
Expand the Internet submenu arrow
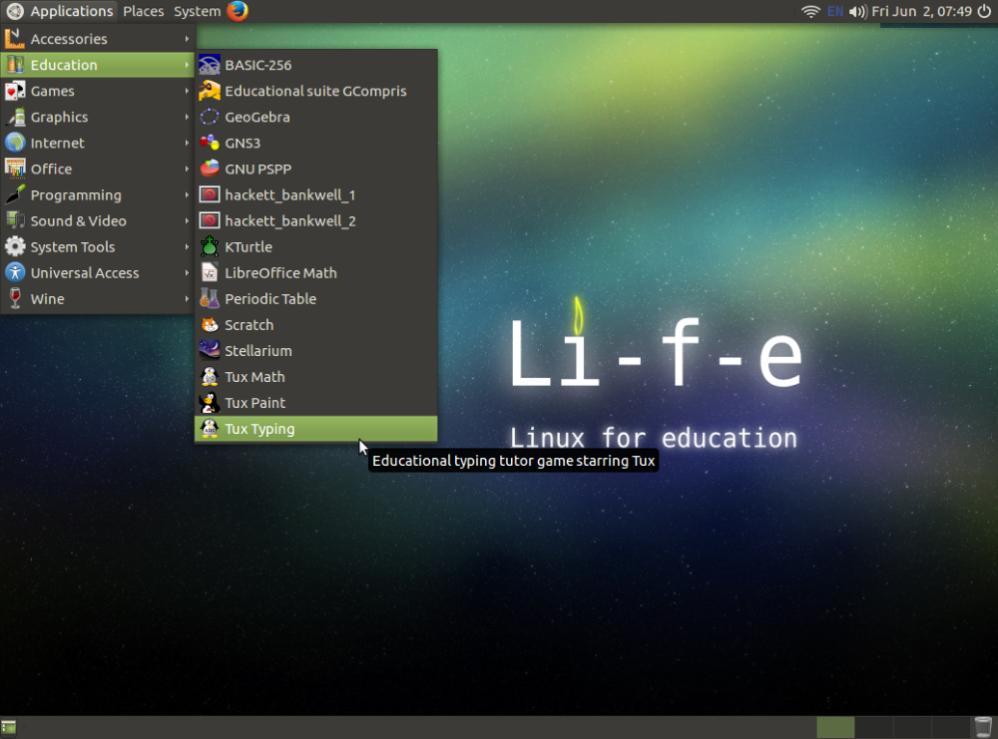(x=188, y=143)
